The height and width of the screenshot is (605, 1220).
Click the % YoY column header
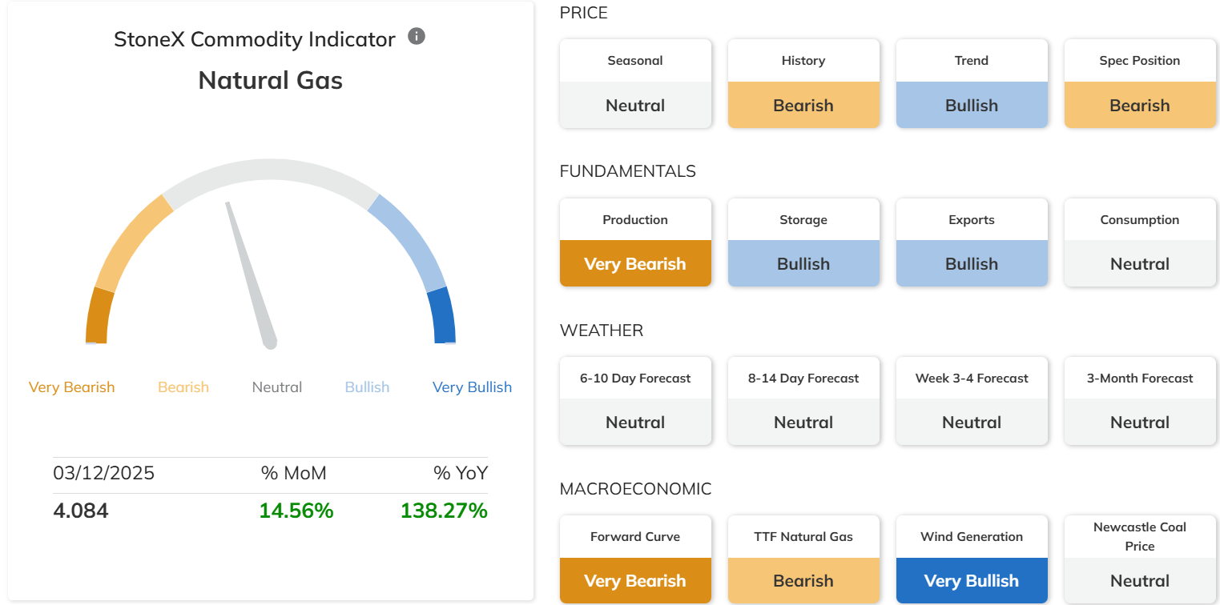click(461, 473)
